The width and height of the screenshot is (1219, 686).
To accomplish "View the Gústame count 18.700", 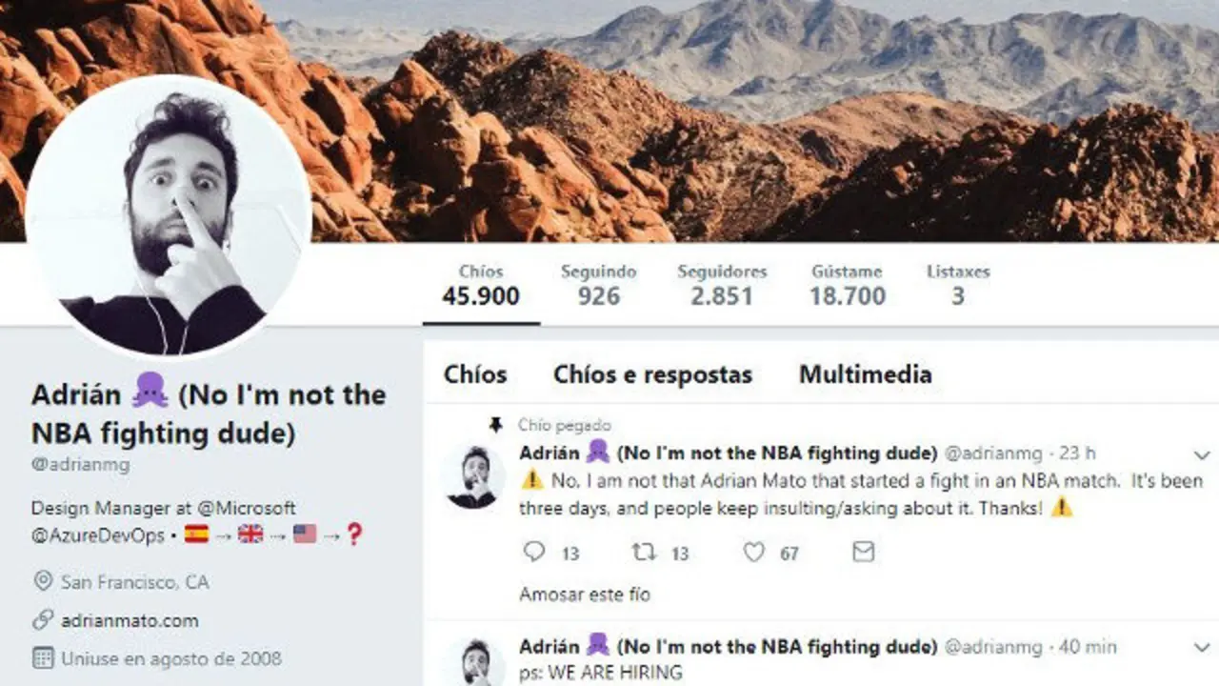I will click(x=848, y=285).
